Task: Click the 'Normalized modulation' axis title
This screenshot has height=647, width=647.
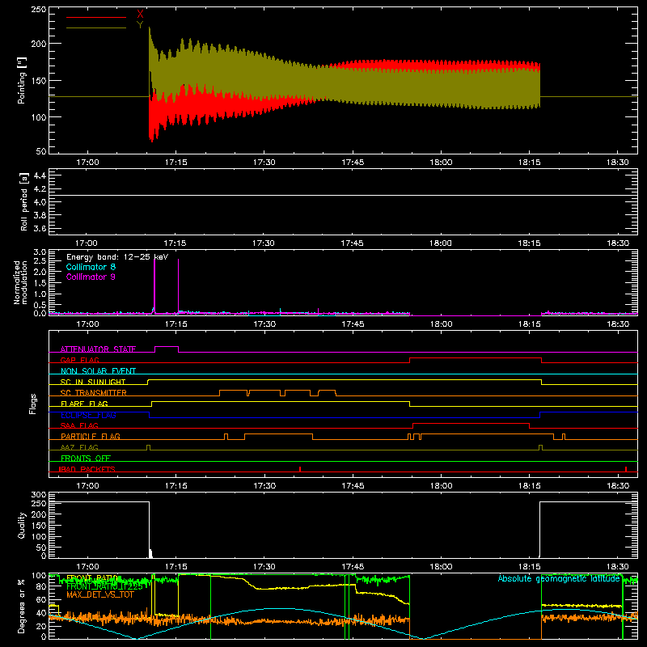Action: click(x=21, y=282)
